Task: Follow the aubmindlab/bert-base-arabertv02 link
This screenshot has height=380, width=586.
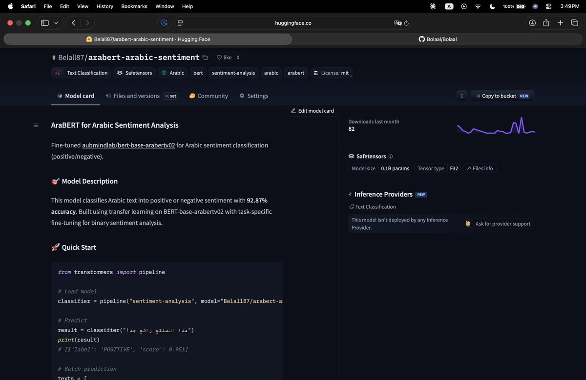Action: click(x=128, y=145)
